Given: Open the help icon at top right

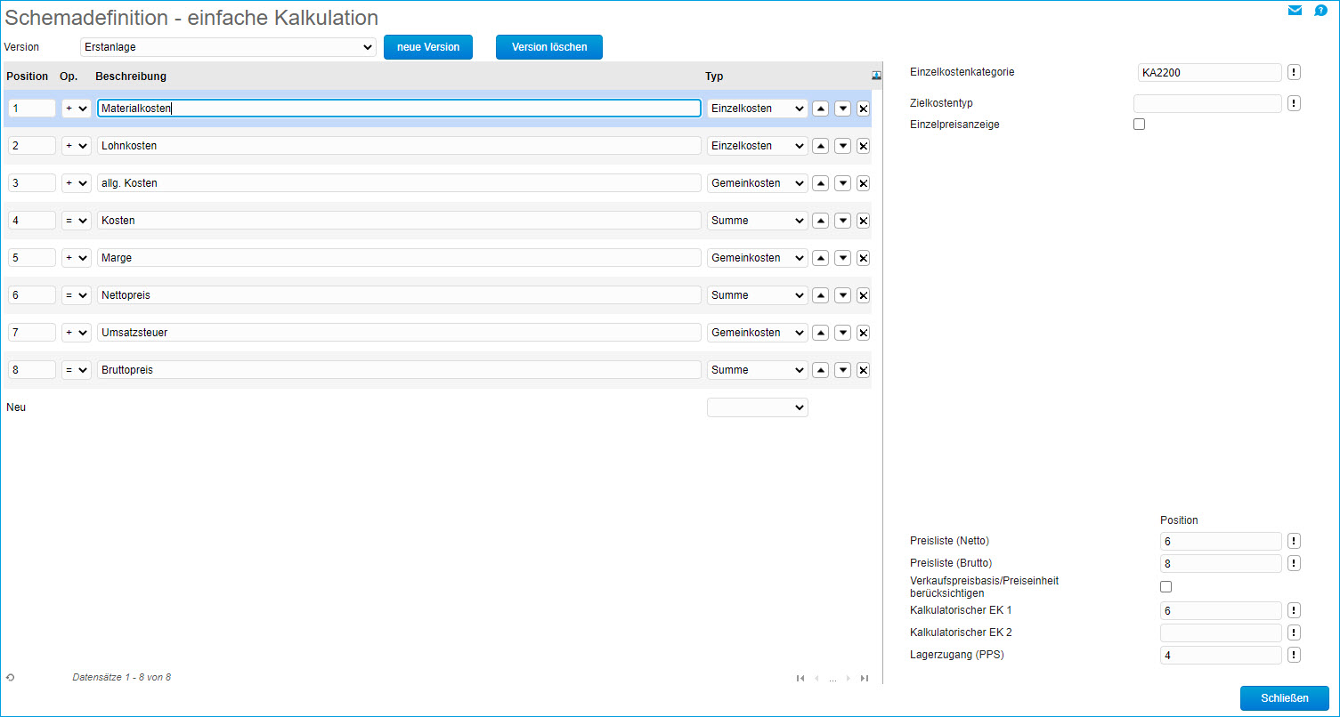Looking at the screenshot, I should click(1321, 11).
